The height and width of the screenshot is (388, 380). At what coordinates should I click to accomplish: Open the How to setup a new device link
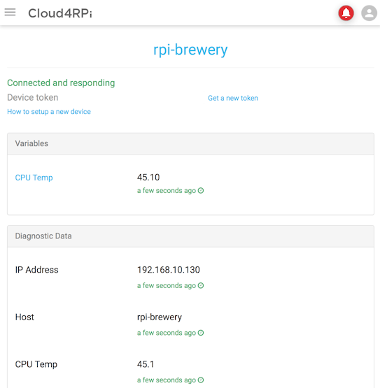49,112
